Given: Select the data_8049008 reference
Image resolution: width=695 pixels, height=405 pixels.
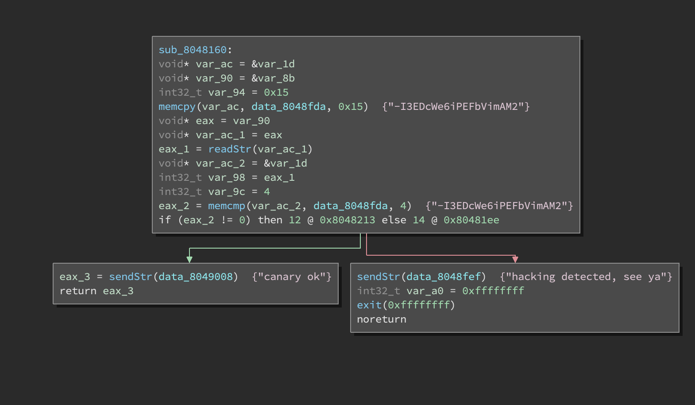Looking at the screenshot, I should tap(195, 277).
